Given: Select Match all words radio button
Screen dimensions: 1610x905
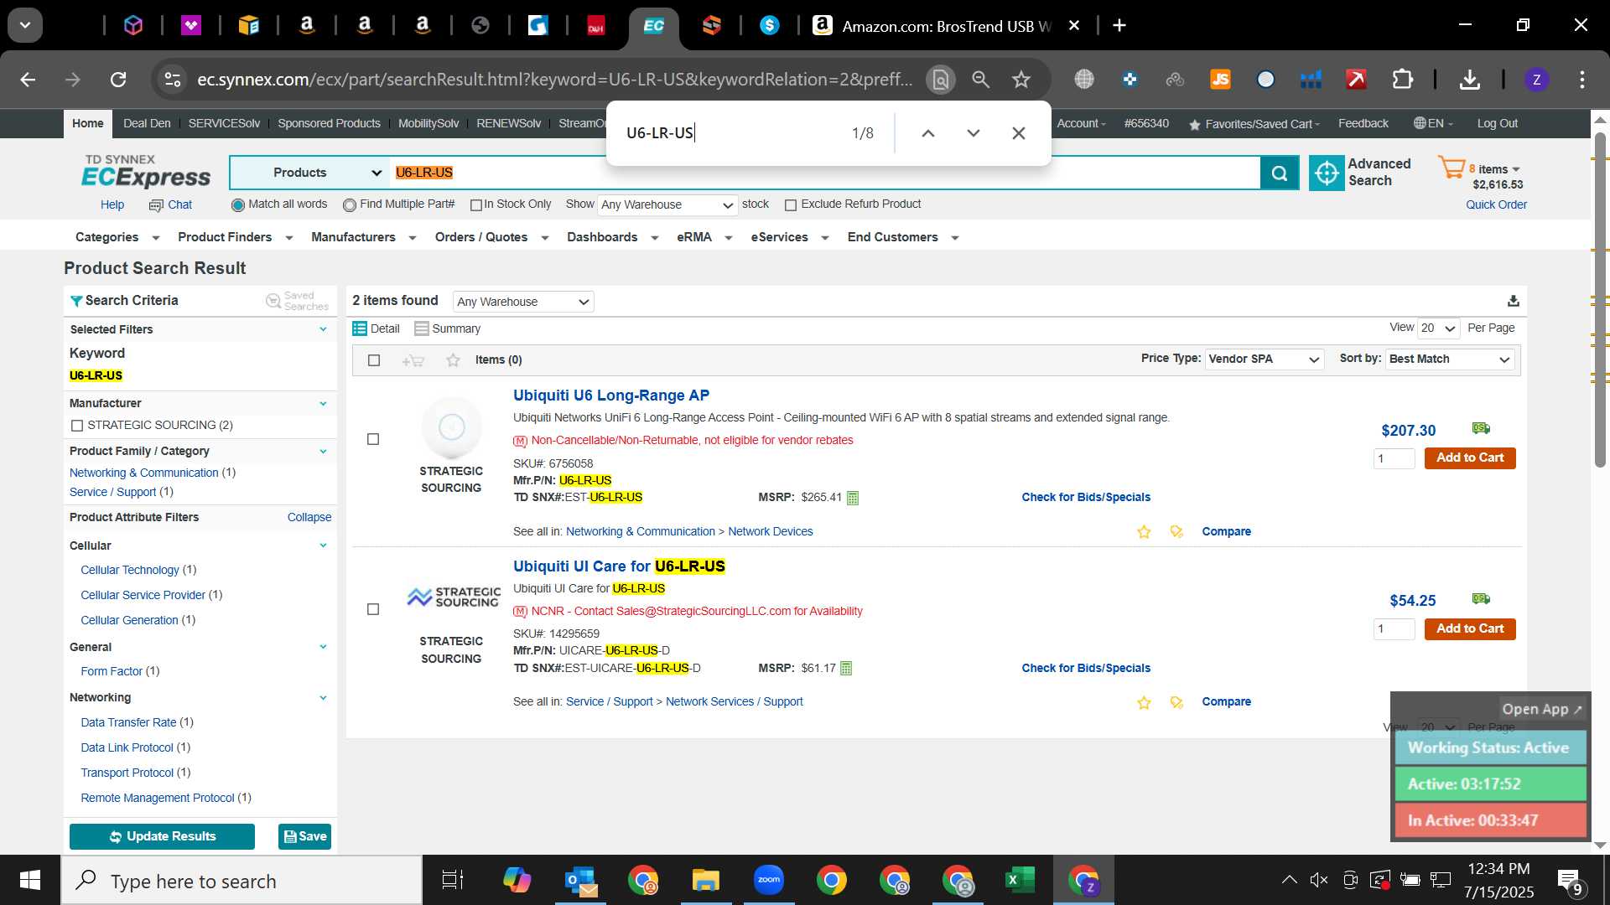Looking at the screenshot, I should pos(238,205).
